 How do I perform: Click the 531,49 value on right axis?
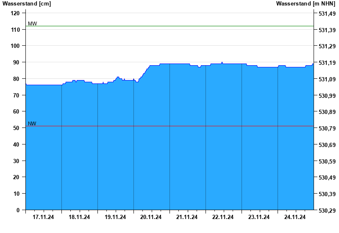(x=327, y=14)
